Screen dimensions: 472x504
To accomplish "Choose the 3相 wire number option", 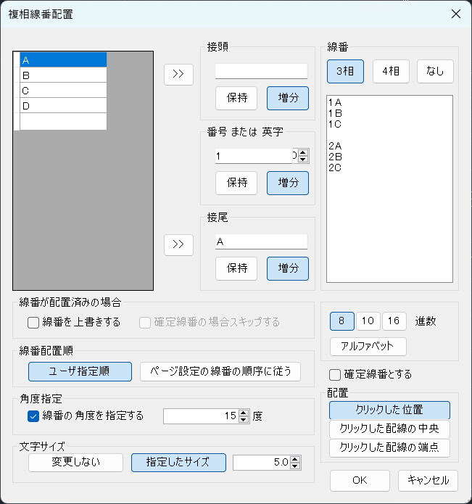I will click(x=345, y=71).
